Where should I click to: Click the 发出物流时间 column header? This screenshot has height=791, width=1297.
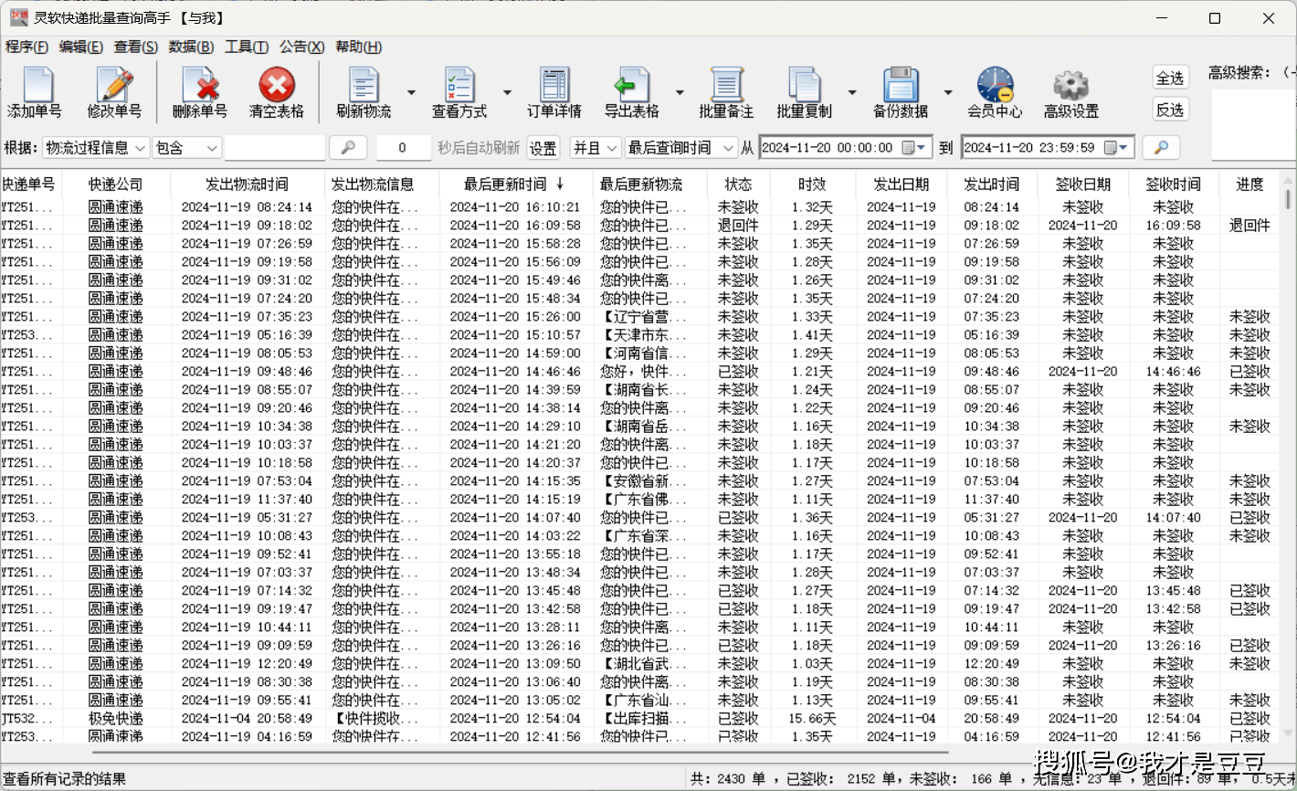247,185
